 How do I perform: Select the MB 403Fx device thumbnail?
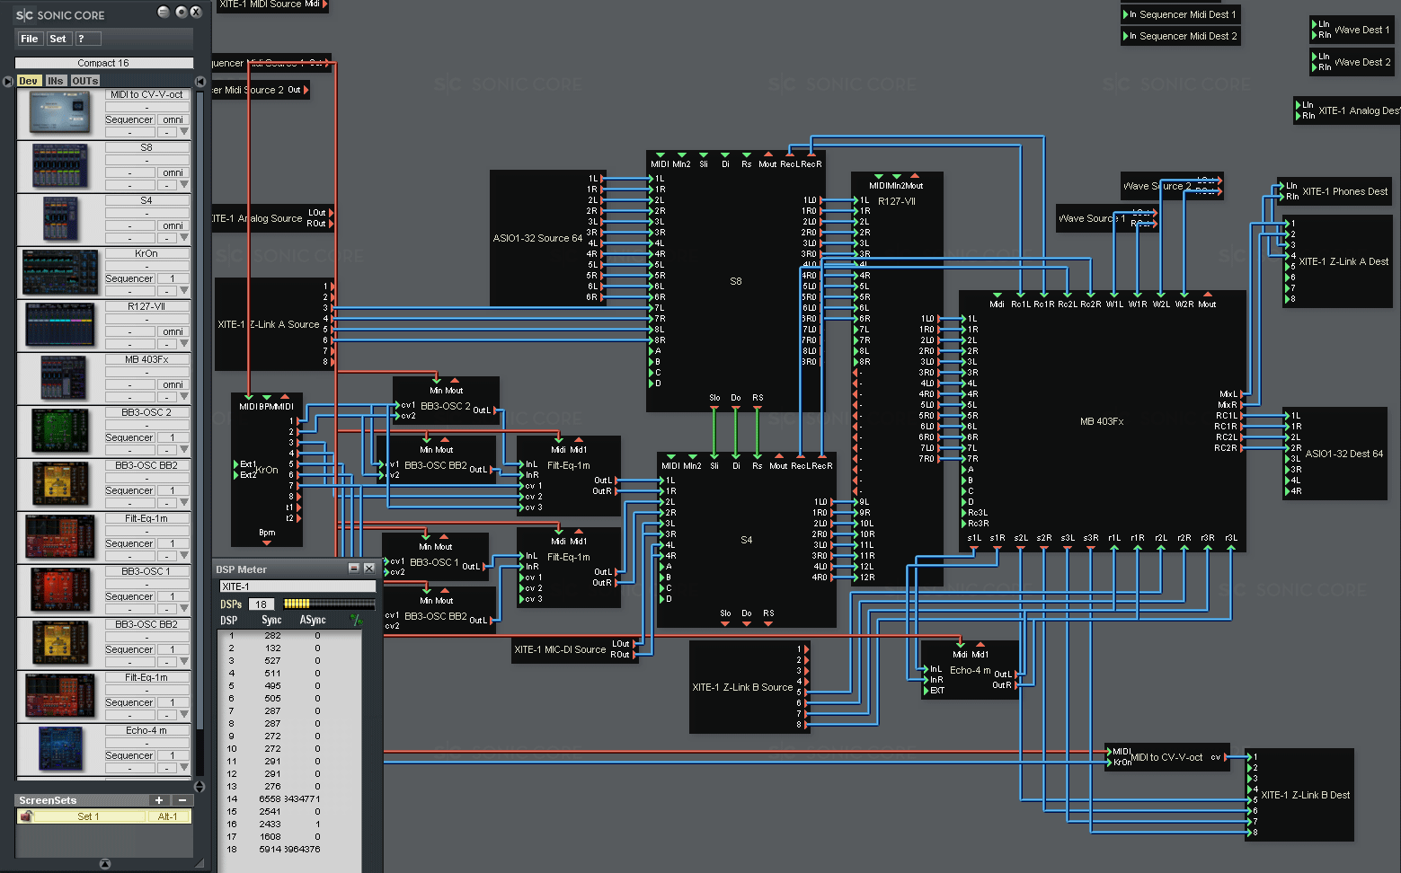tap(63, 378)
